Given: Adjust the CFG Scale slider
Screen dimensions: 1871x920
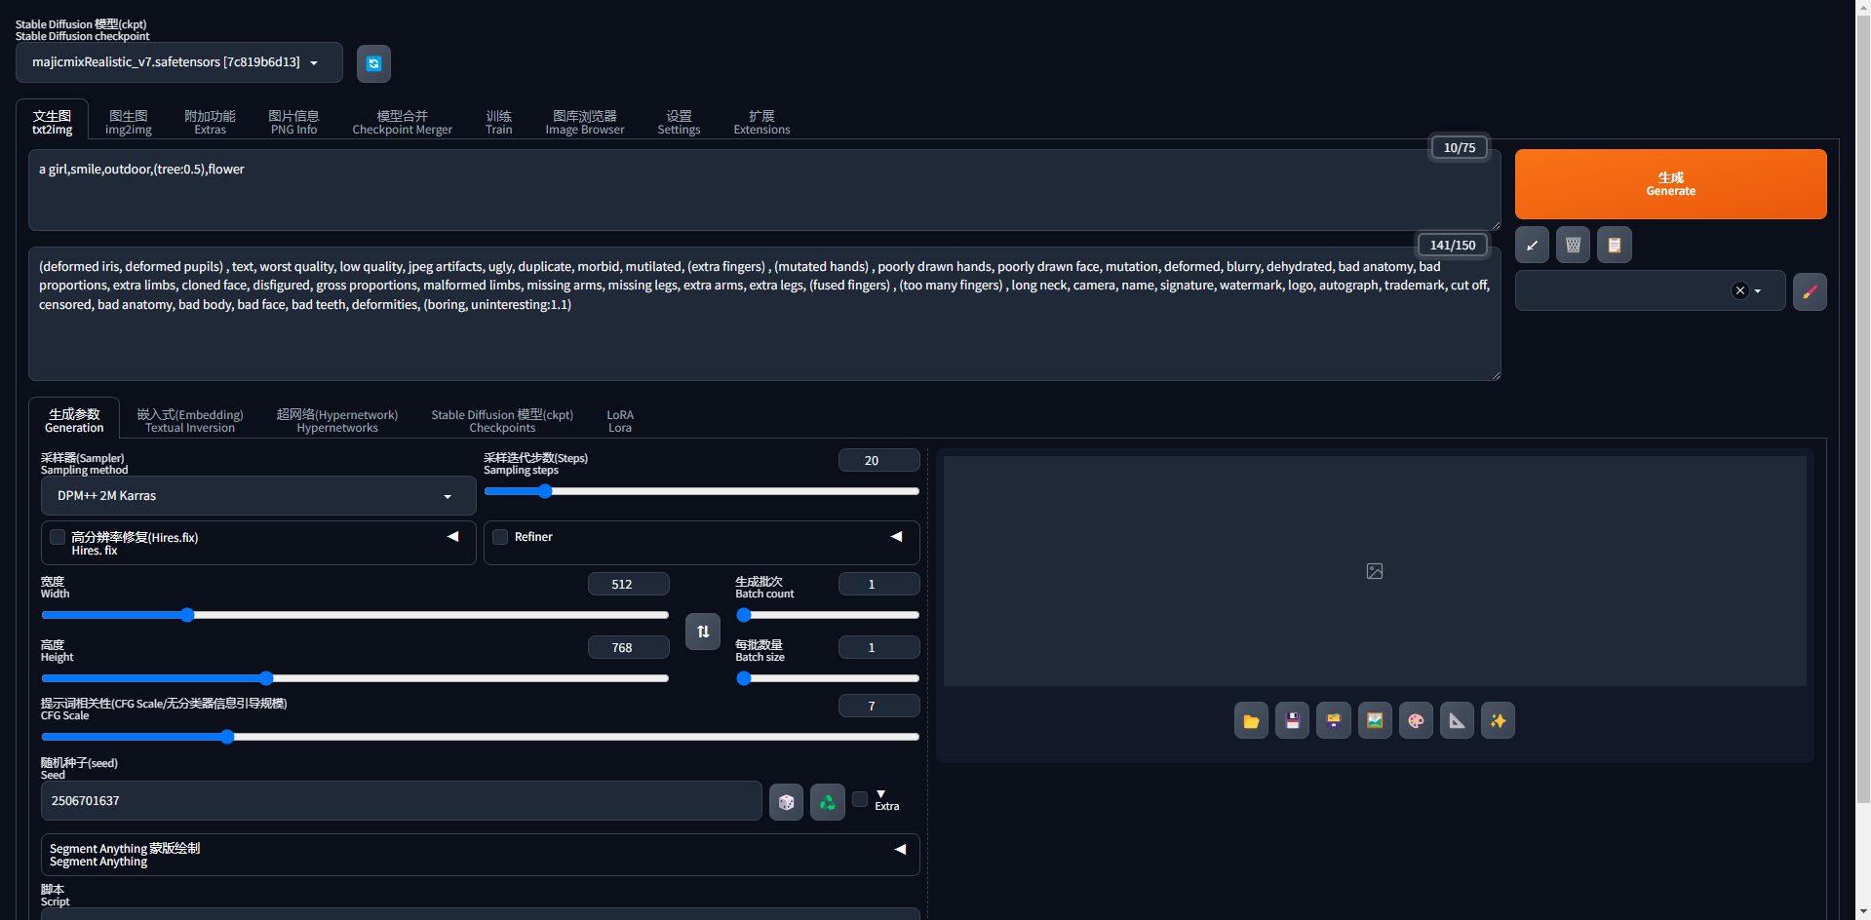Looking at the screenshot, I should coord(480,737).
